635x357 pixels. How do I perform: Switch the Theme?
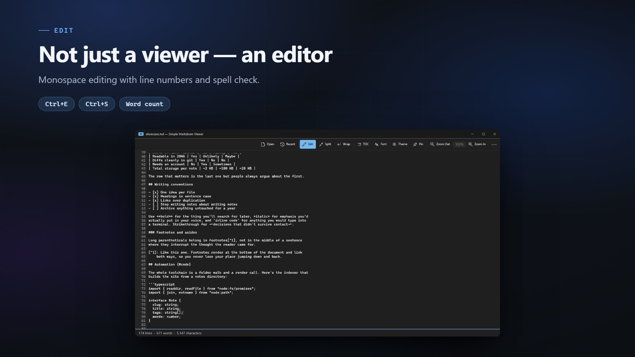pos(400,144)
